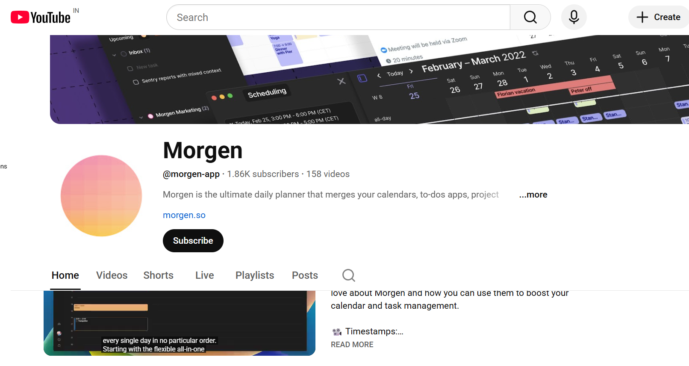
Task: Go to the Playlists tab
Action: (x=255, y=275)
